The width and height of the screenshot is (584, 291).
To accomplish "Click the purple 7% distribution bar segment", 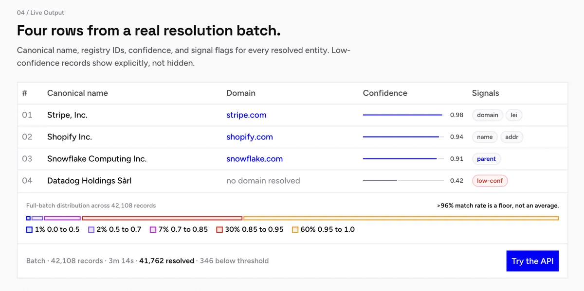I will pos(62,218).
